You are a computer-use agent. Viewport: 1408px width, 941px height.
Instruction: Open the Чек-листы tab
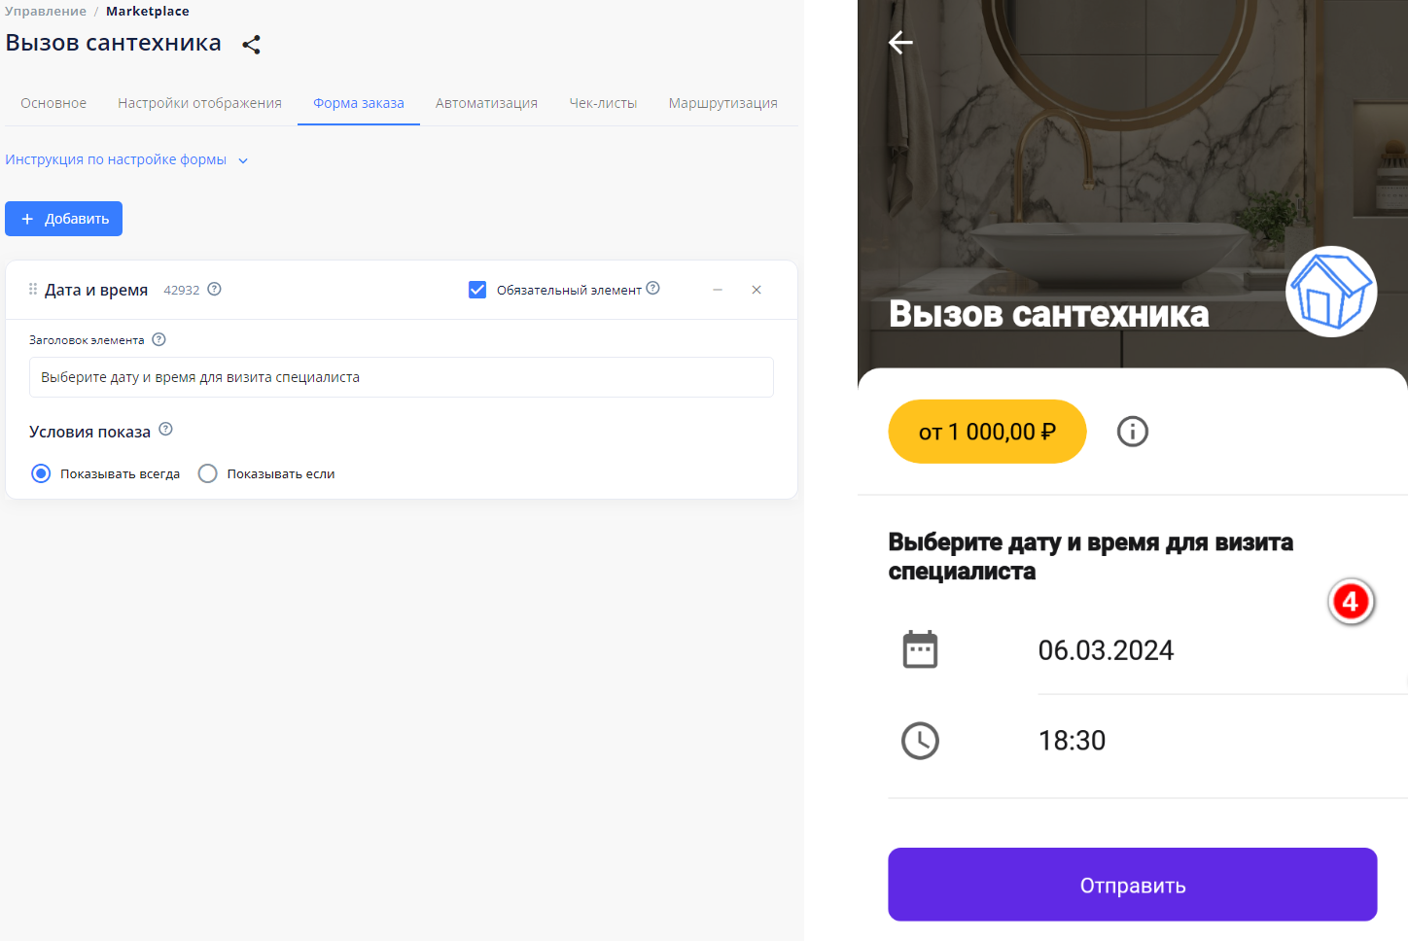603,103
